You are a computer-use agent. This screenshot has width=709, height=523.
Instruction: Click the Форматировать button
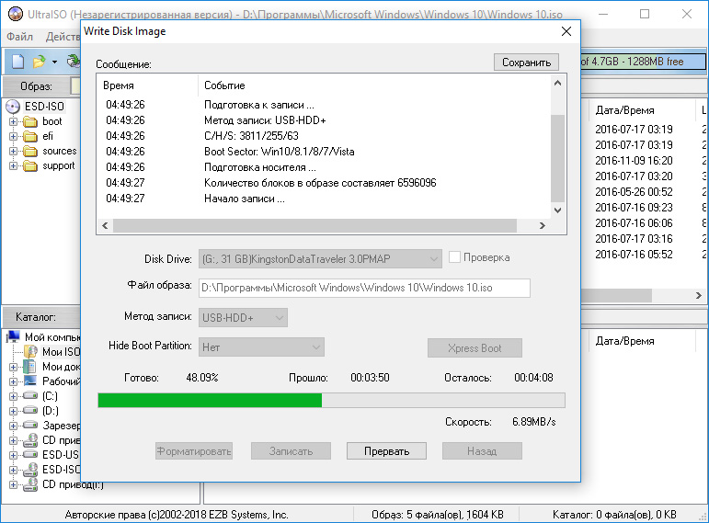pos(194,451)
